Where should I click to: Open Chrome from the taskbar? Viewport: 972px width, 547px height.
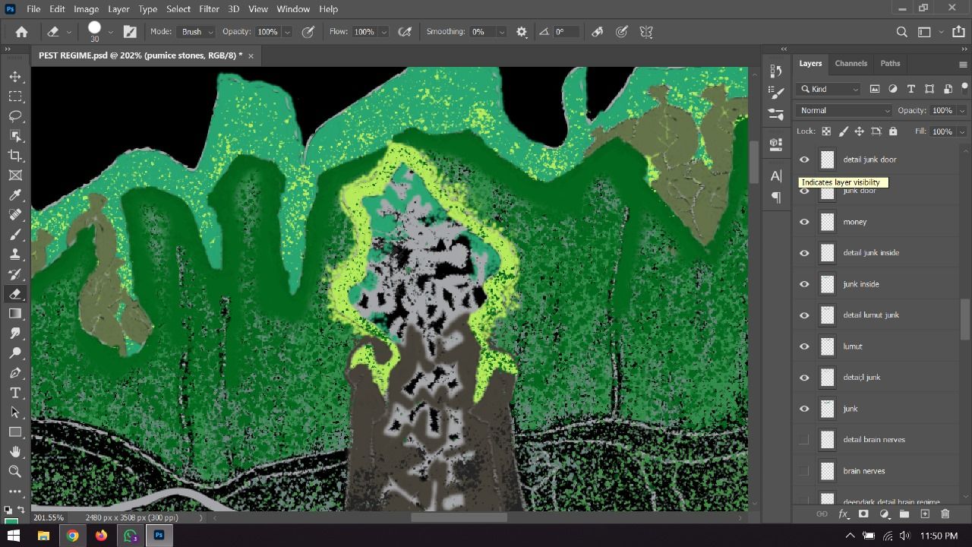(72, 536)
